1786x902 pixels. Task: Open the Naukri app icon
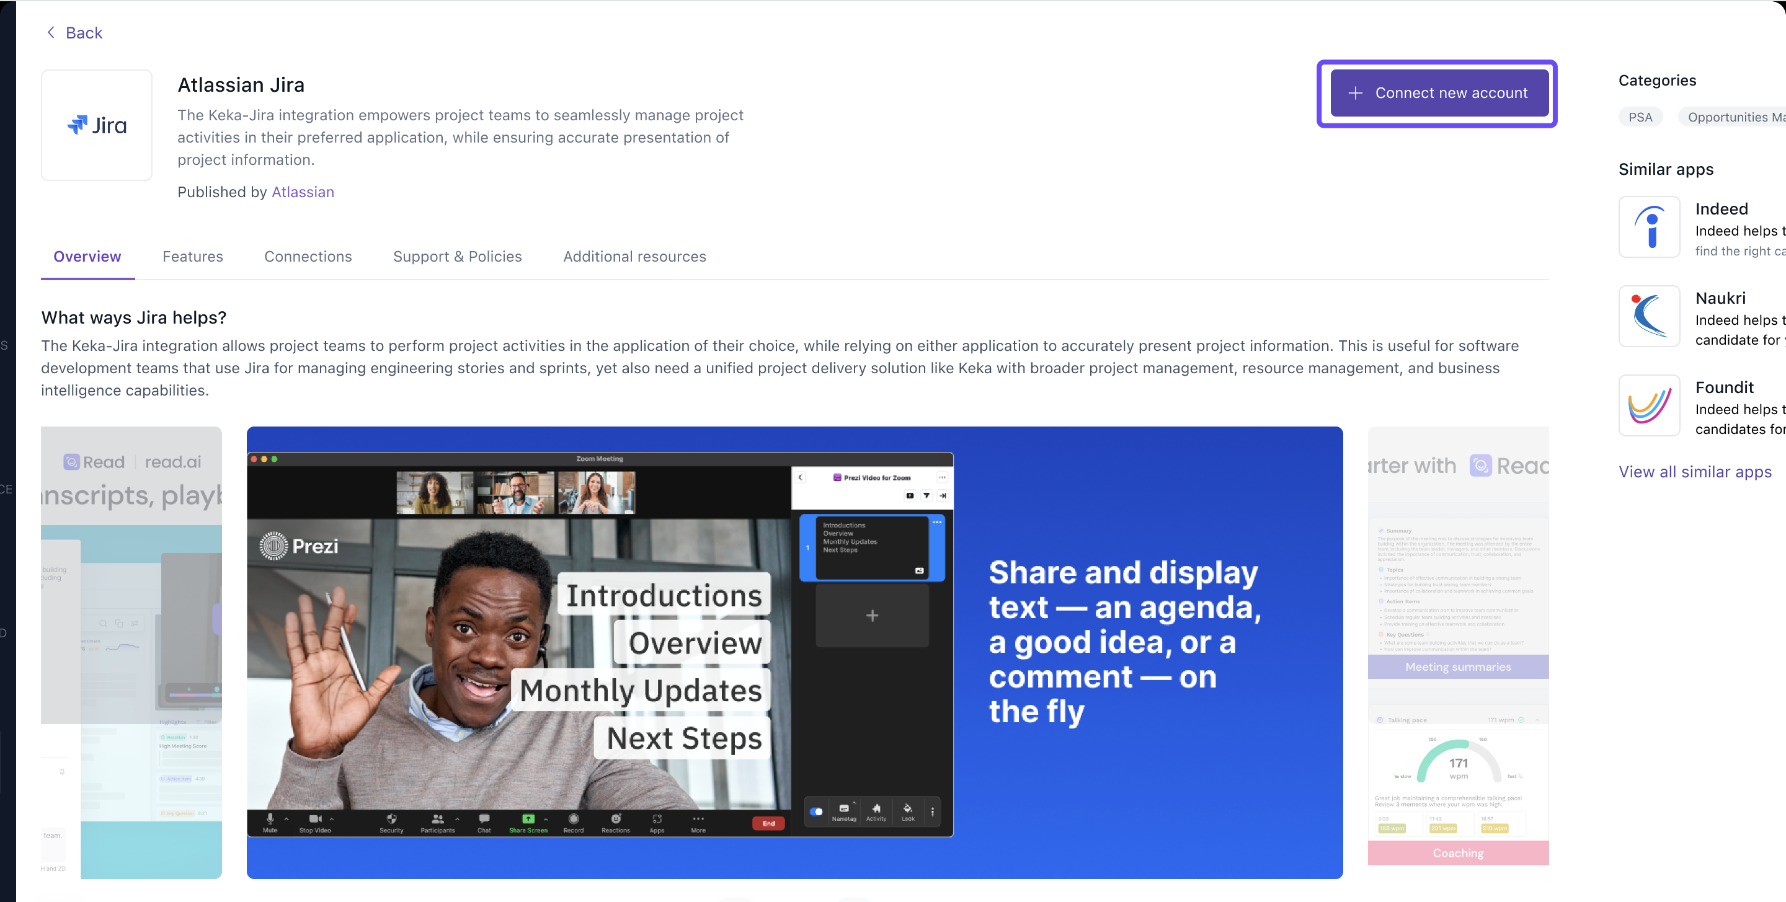(x=1649, y=316)
